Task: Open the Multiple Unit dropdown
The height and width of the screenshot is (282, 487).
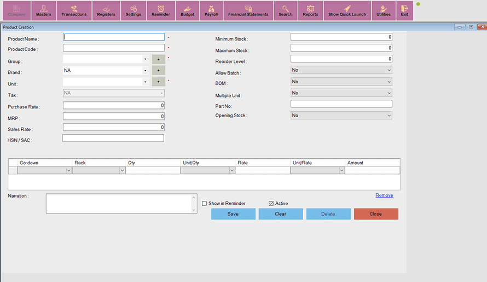Action: pyautogui.click(x=341, y=93)
